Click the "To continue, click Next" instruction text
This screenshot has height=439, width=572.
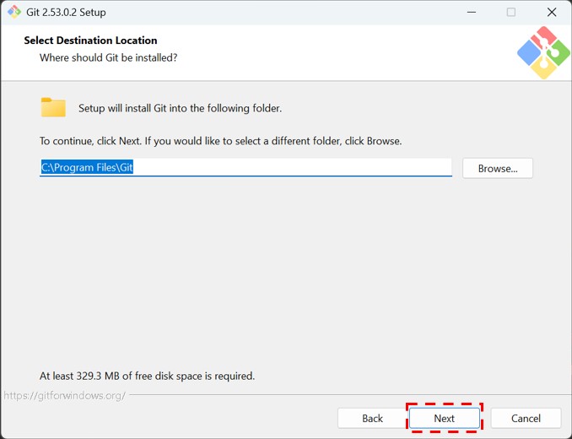(220, 141)
